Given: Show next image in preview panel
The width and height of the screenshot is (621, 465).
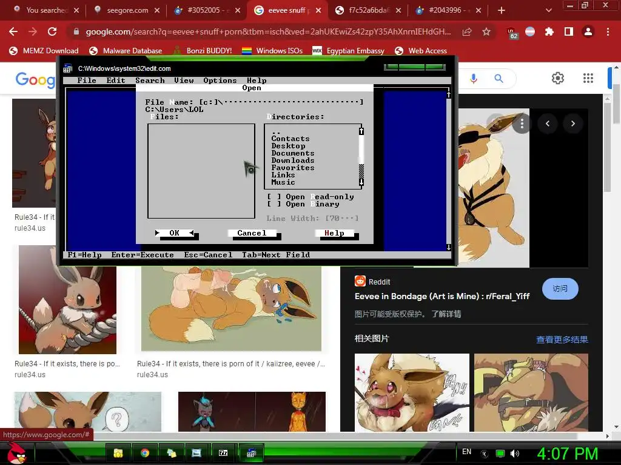Looking at the screenshot, I should [572, 124].
